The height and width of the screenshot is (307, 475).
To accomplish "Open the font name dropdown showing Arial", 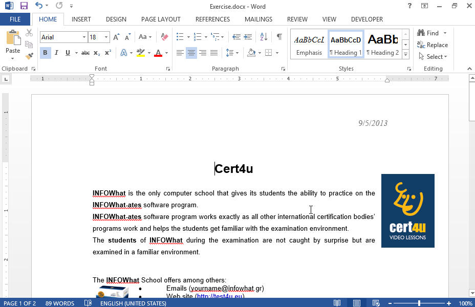I will point(84,37).
